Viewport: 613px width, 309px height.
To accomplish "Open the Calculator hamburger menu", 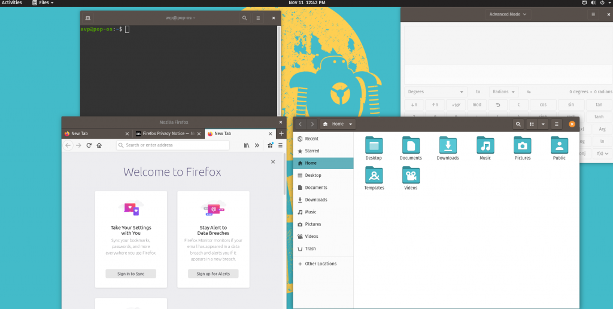I will [x=593, y=14].
